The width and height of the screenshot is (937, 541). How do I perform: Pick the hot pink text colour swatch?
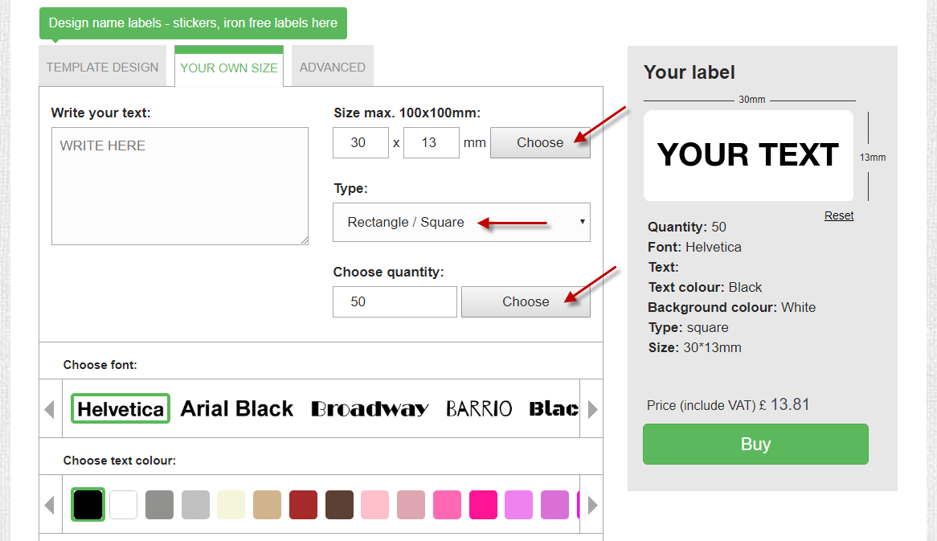447,505
